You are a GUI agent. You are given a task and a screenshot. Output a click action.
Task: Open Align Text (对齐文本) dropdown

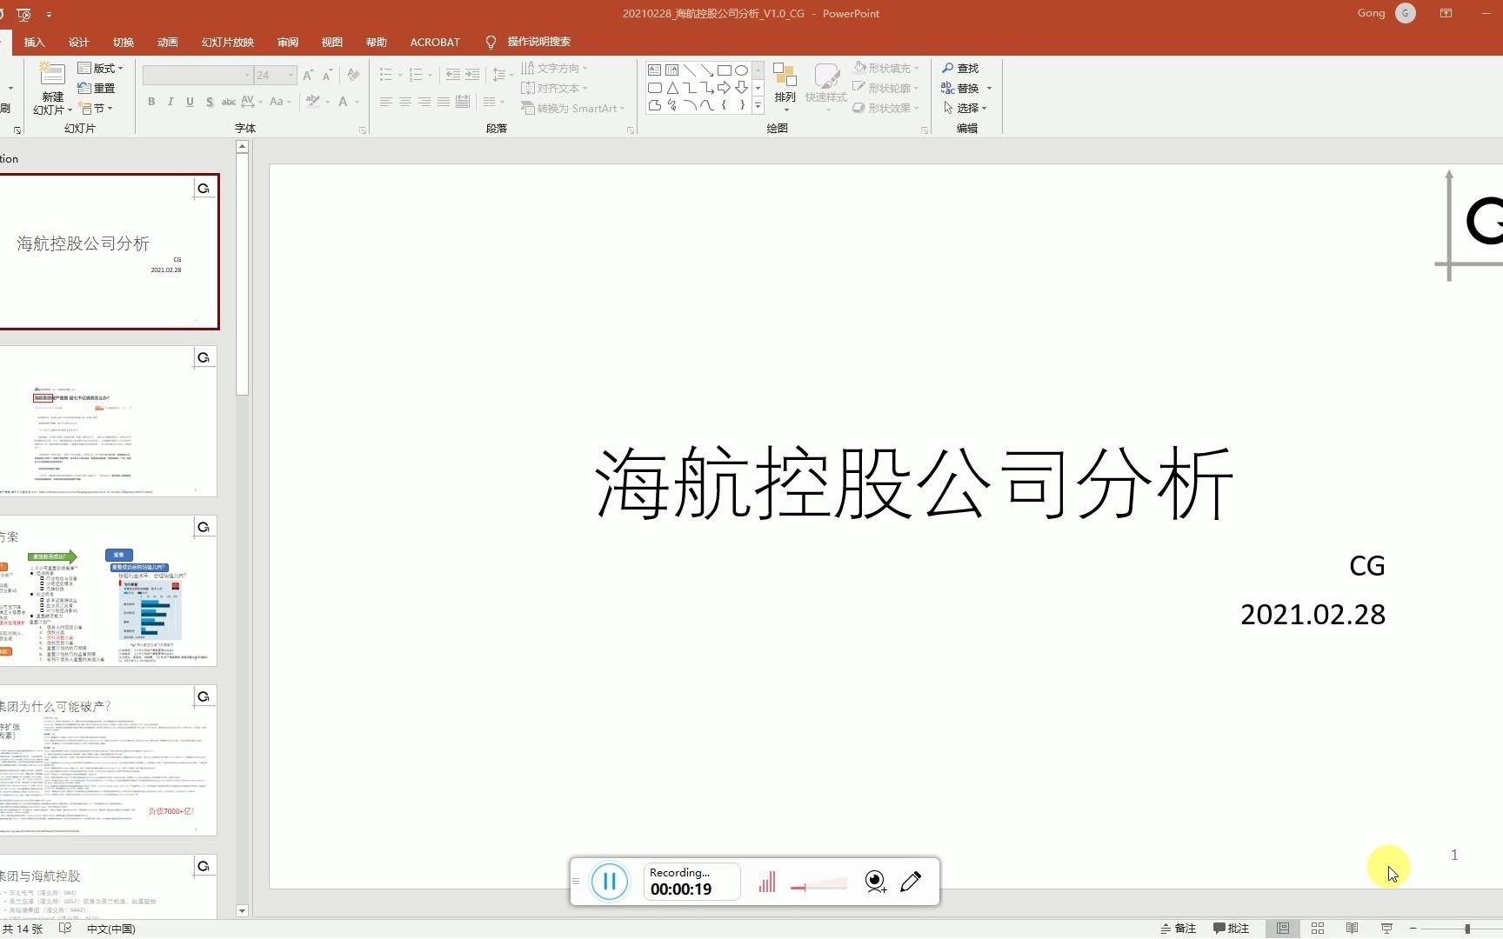click(x=554, y=88)
